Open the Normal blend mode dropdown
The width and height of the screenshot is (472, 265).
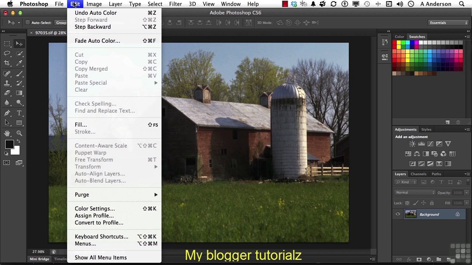tap(415, 192)
